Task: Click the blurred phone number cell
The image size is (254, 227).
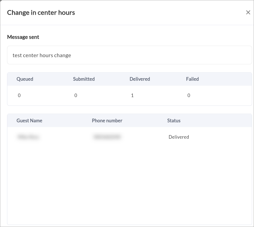Action: point(107,137)
